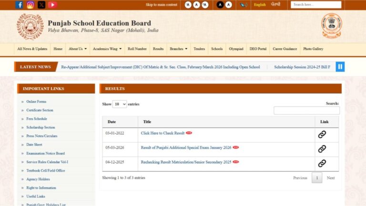The height and width of the screenshot is (206, 366).
Task: Select English language
Action: [260, 5]
